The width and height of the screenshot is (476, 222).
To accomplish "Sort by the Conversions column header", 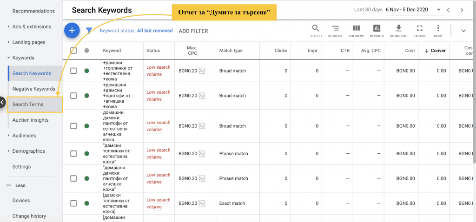I will tap(435, 51).
